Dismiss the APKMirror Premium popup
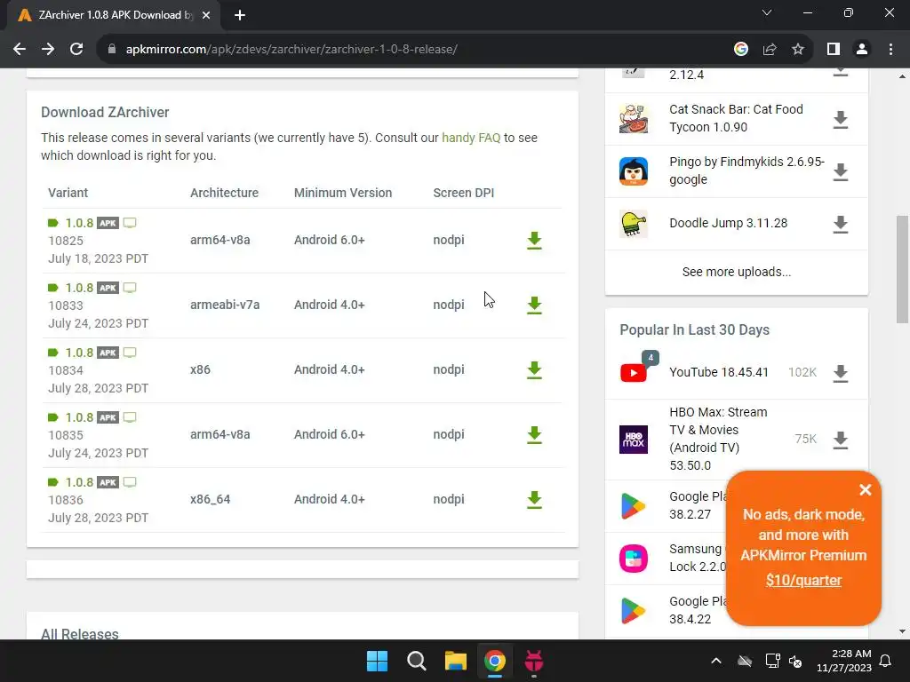 [x=866, y=490]
